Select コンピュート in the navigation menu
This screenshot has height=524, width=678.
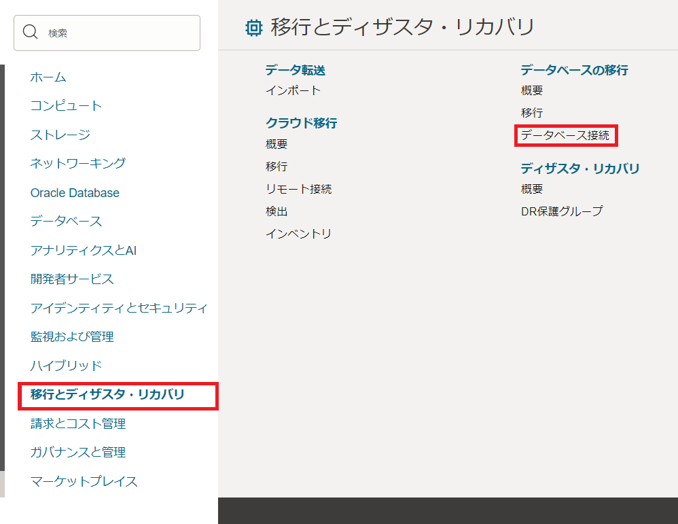[66, 106]
